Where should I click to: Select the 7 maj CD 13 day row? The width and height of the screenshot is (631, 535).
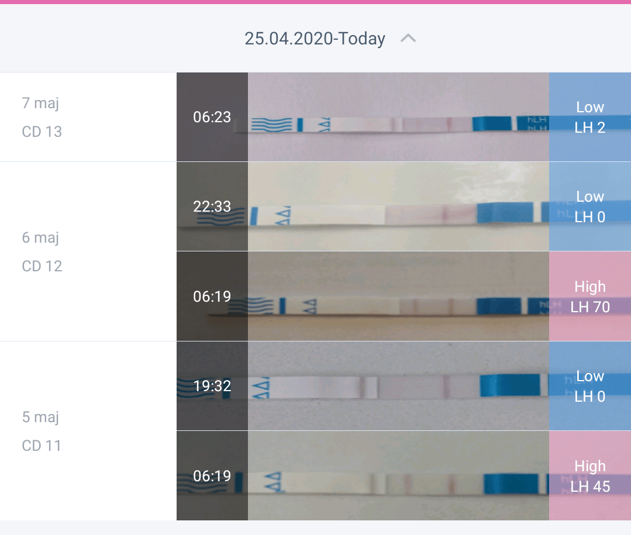(x=88, y=117)
